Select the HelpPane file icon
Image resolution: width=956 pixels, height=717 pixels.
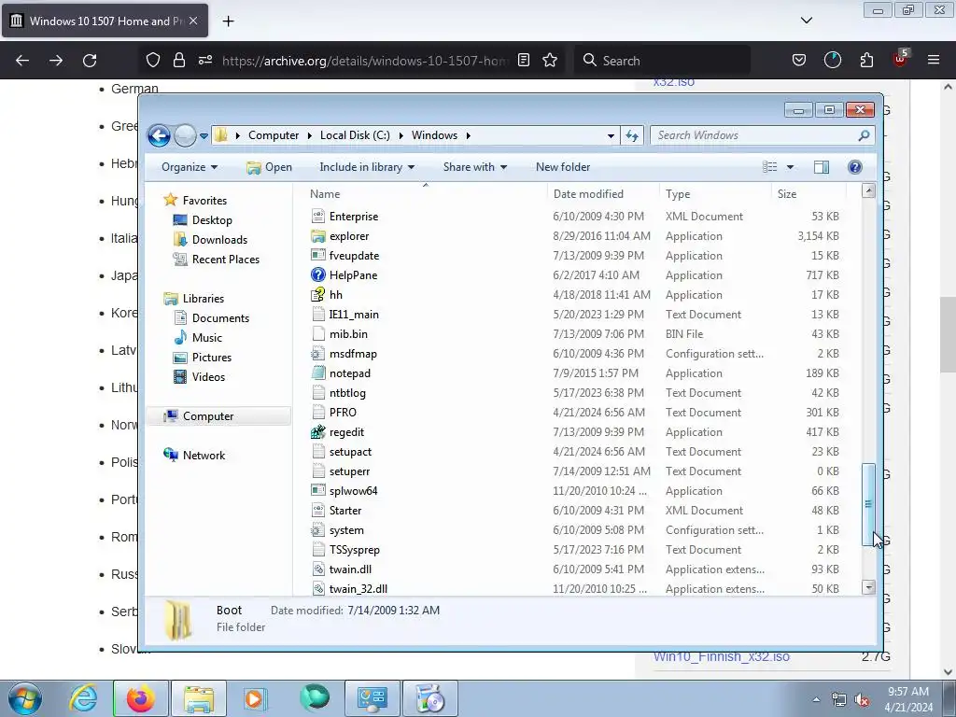pyautogui.click(x=317, y=275)
